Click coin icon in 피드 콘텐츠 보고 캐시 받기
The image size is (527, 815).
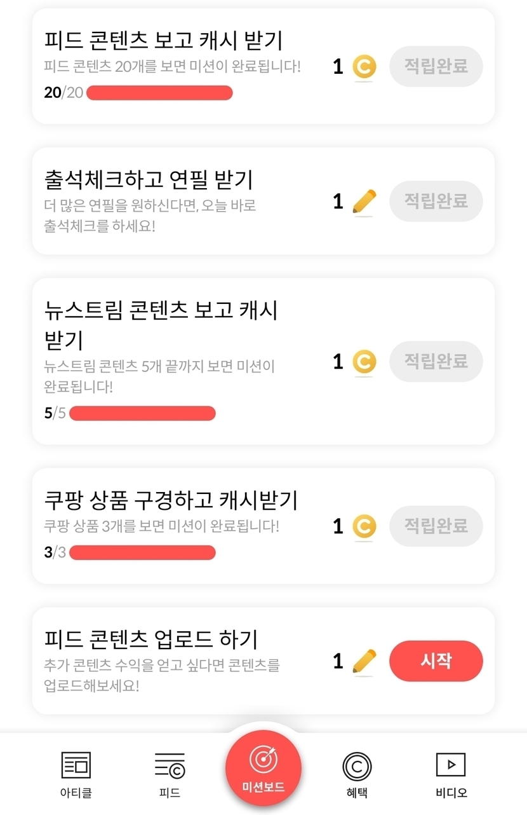[x=364, y=67]
